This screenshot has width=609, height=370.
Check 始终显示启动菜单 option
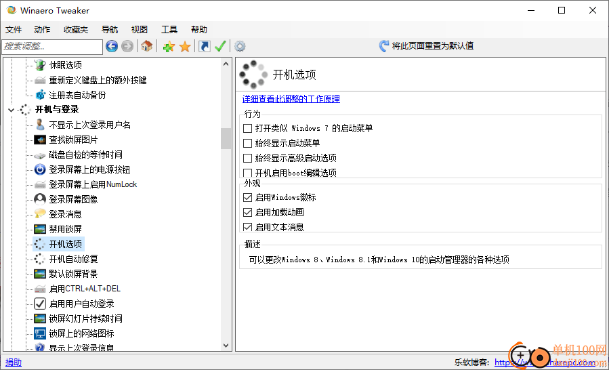pos(247,143)
